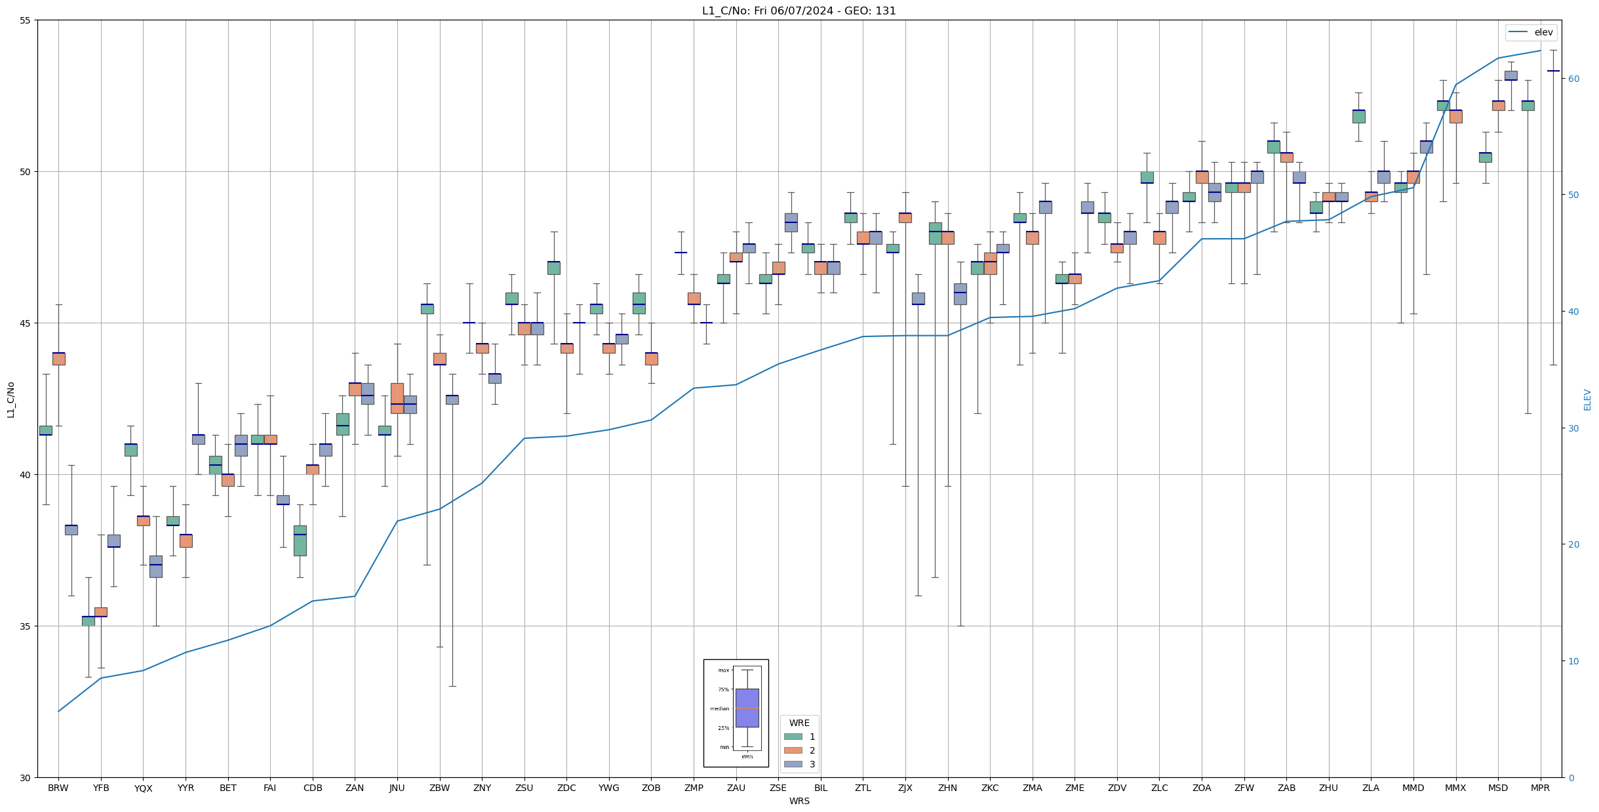
Task: Click the 35 tick on left axis
Action: [x=26, y=626]
